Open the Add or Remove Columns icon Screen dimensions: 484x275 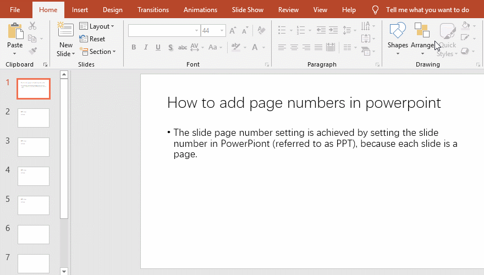348,47
